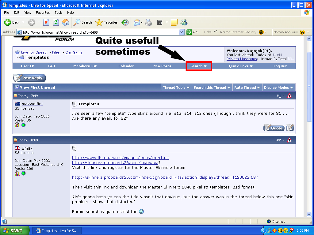
Task: Open the Display Modes dropdown
Action: point(278,88)
